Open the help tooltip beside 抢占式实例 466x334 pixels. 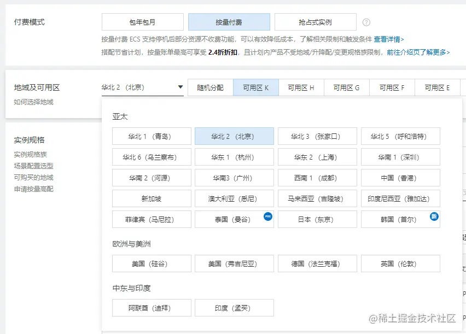pos(366,22)
